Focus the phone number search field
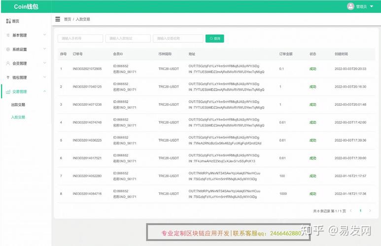The image size is (381, 246). point(80,38)
